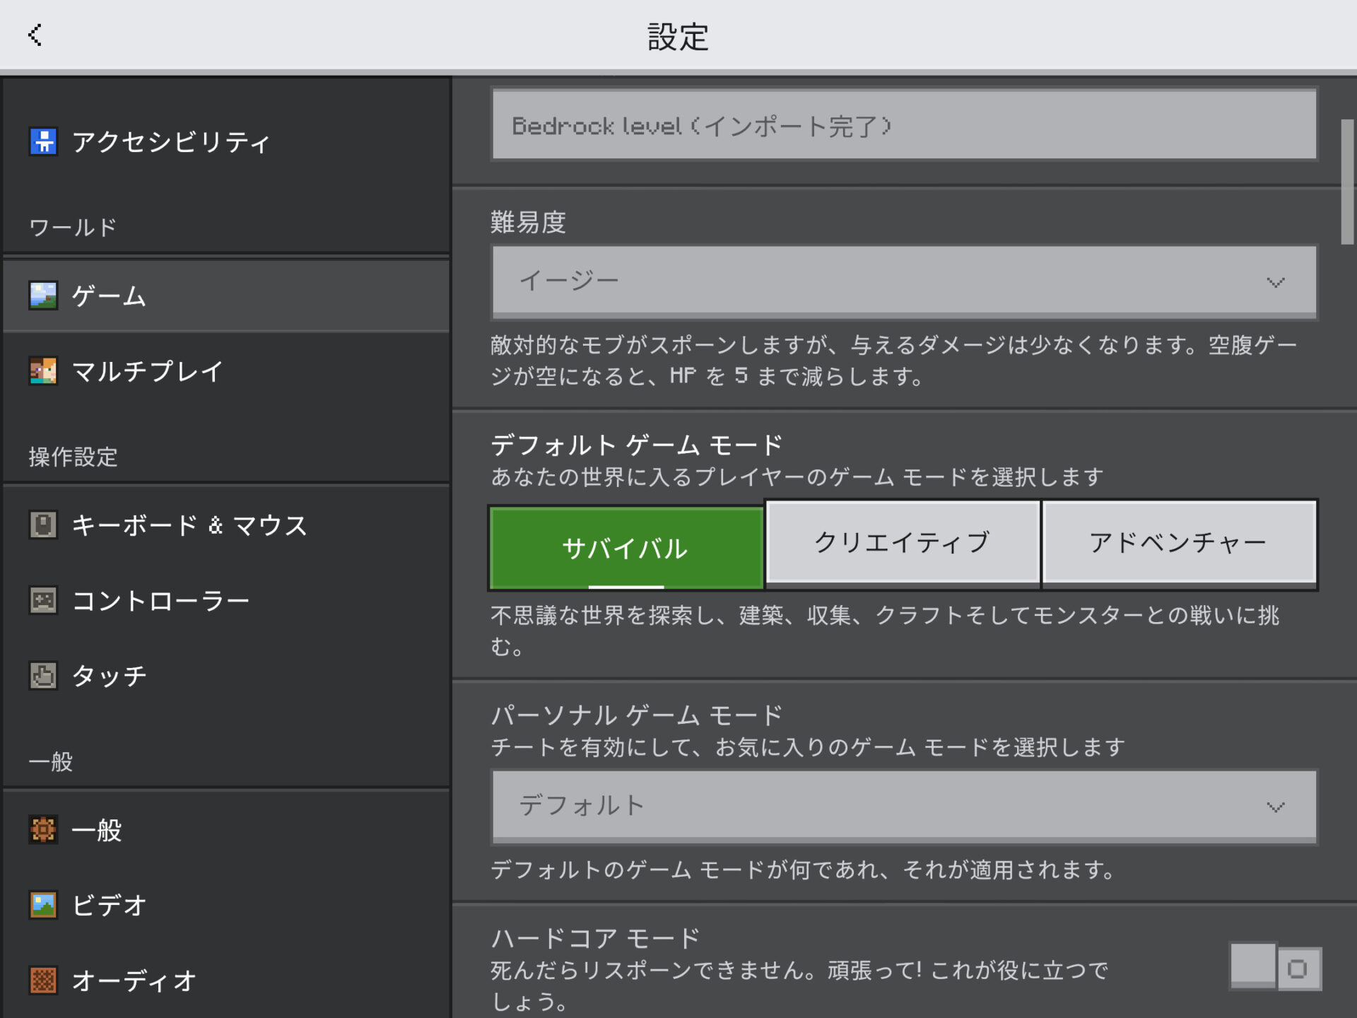Select Adventure (アドベンチャー) game mode
The height and width of the screenshot is (1018, 1357).
[1178, 542]
